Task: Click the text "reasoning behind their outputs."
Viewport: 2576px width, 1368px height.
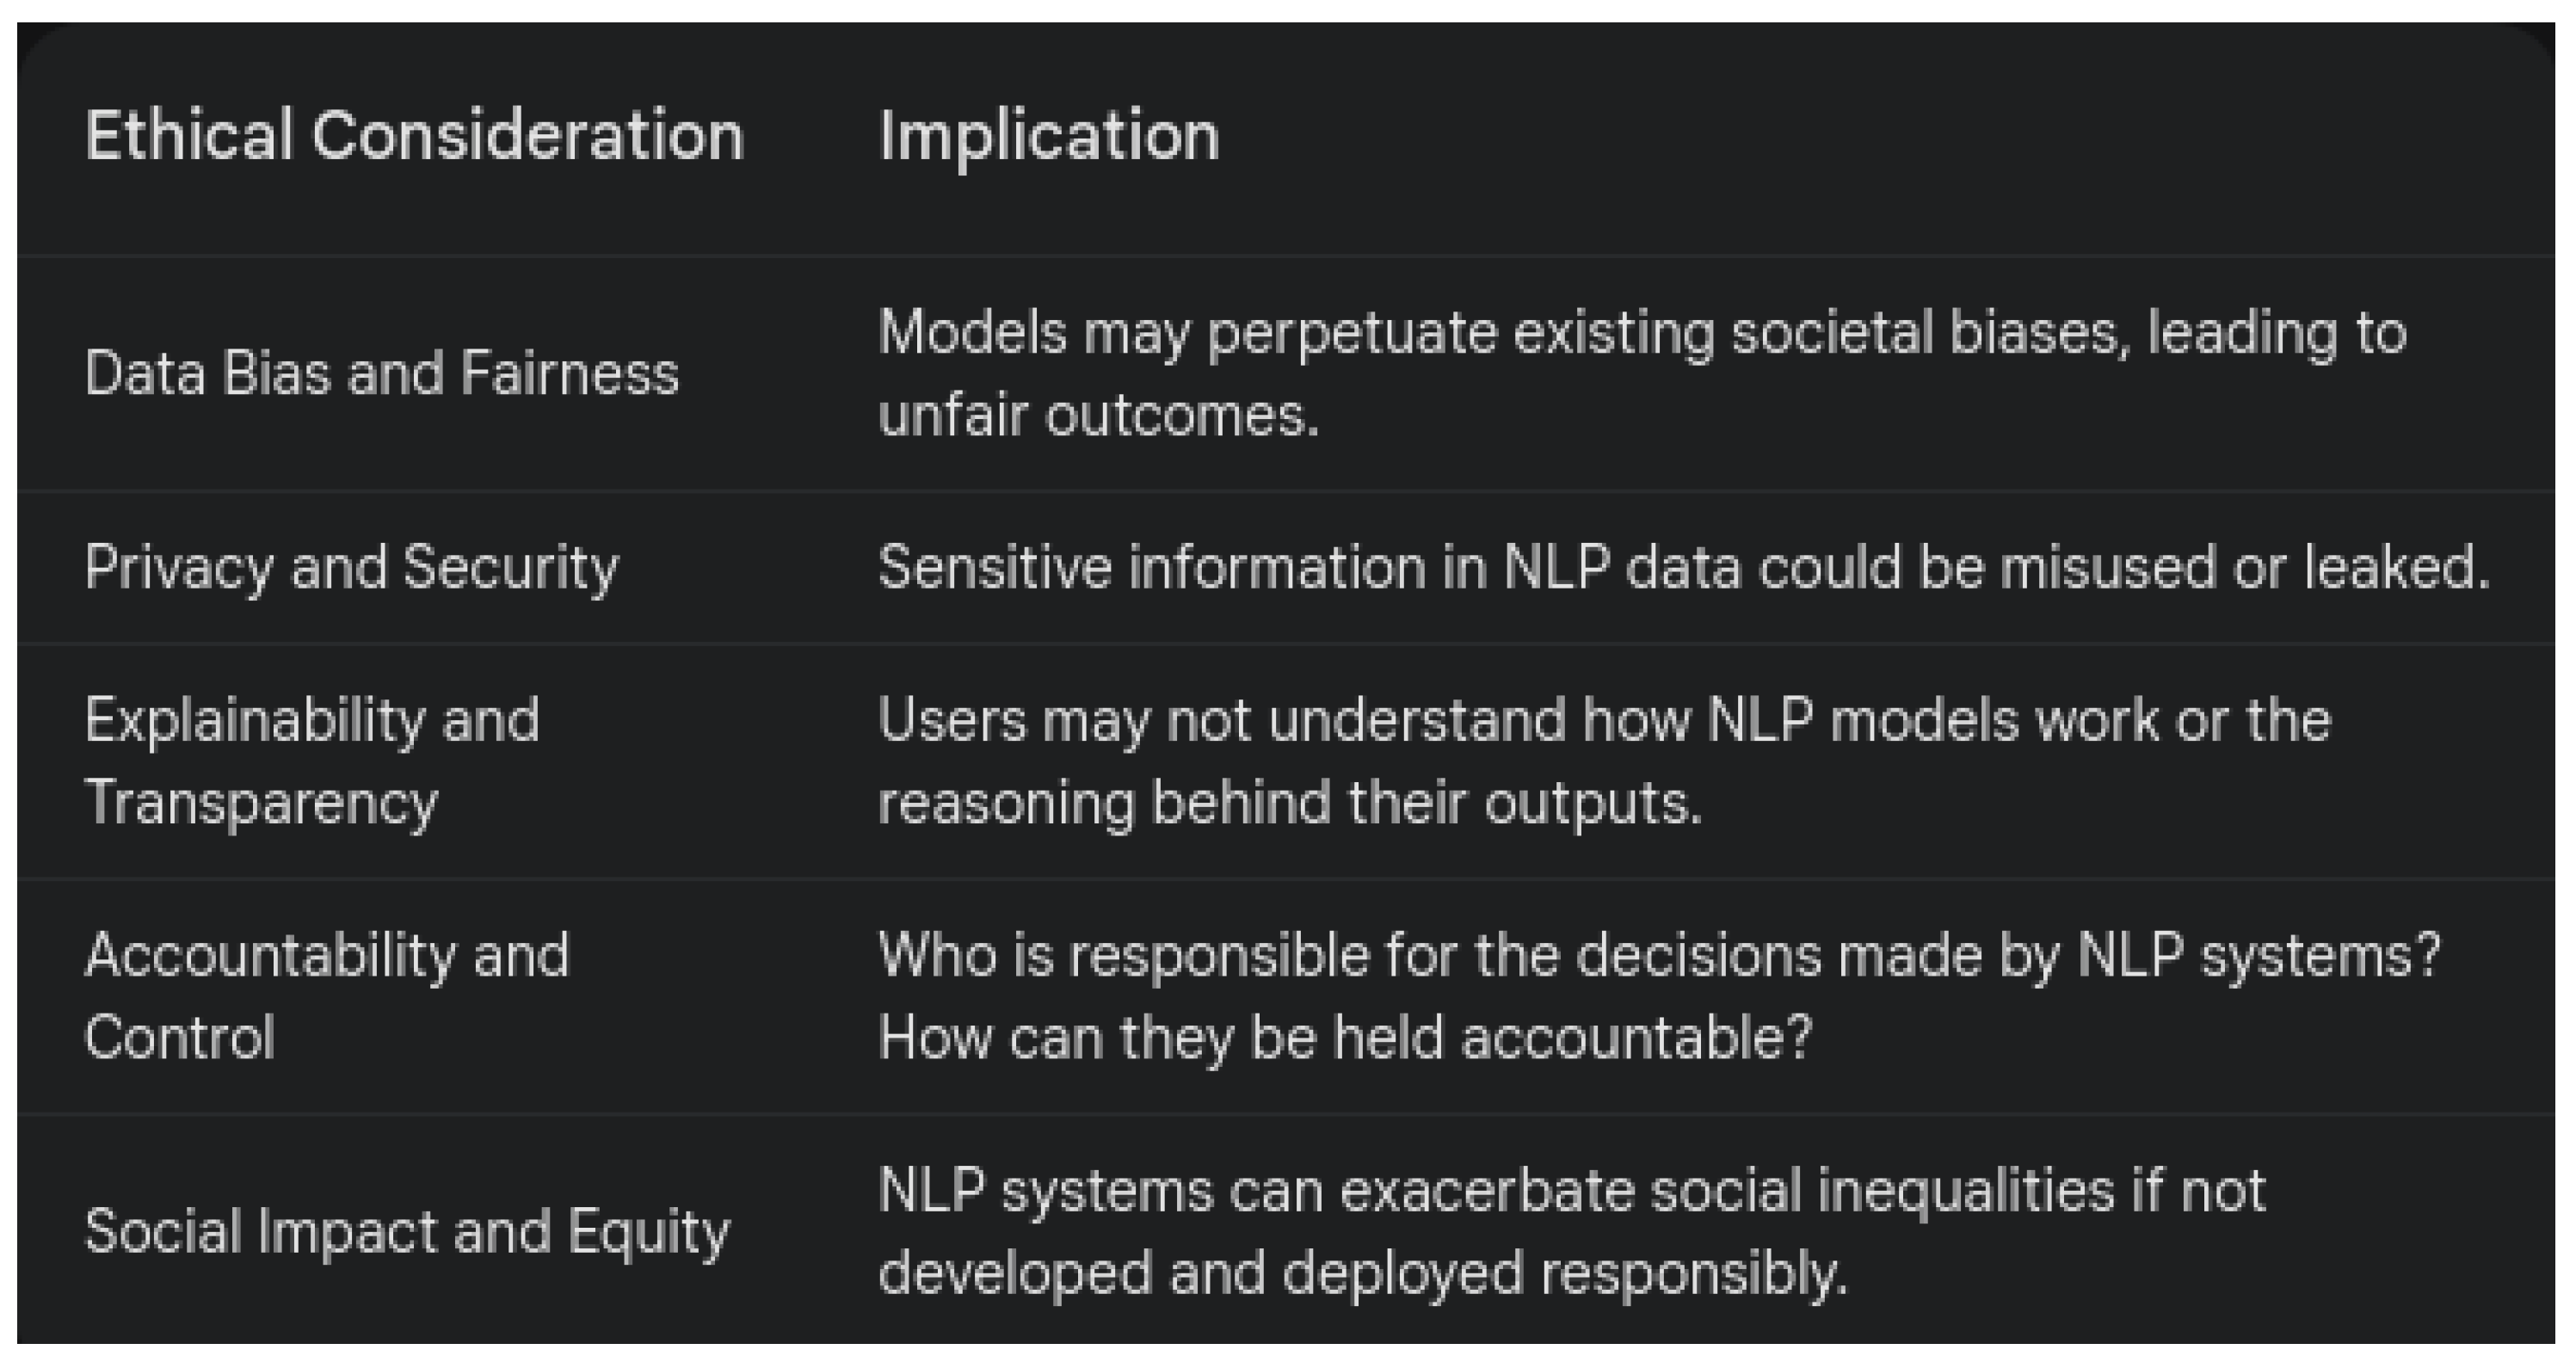Action: click(1289, 803)
